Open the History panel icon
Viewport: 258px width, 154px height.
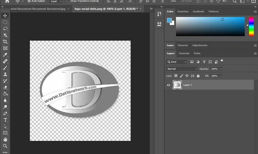pyautogui.click(x=159, y=14)
